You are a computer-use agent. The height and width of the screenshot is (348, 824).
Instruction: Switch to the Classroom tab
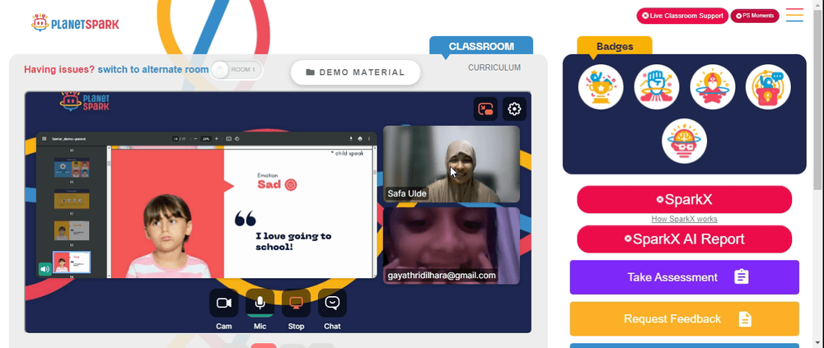(481, 46)
